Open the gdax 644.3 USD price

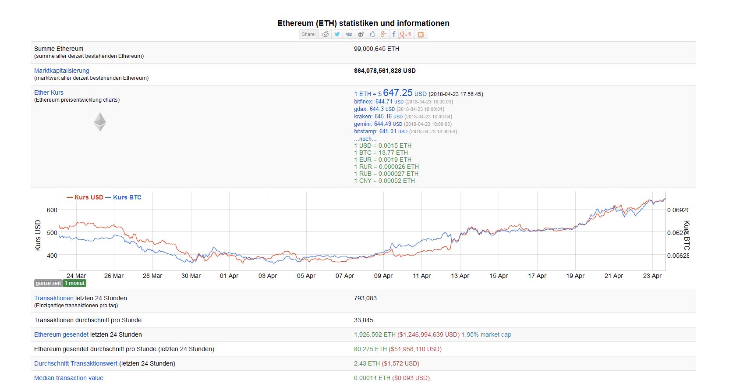[374, 109]
